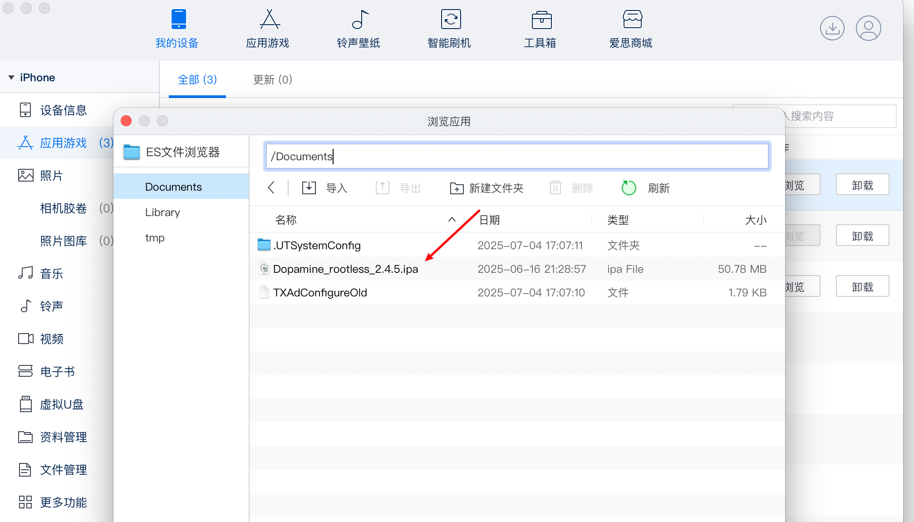The image size is (914, 522).
Task: Click the 搜索内容 search field
Action: 841,116
